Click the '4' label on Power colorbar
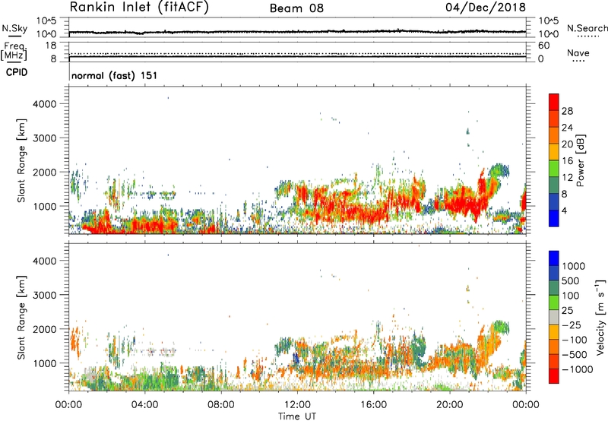608x421 pixels. coord(565,211)
